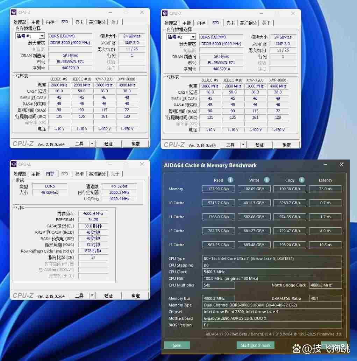
Task: Open the Write info icon in AIDA64
Action: coord(266,180)
